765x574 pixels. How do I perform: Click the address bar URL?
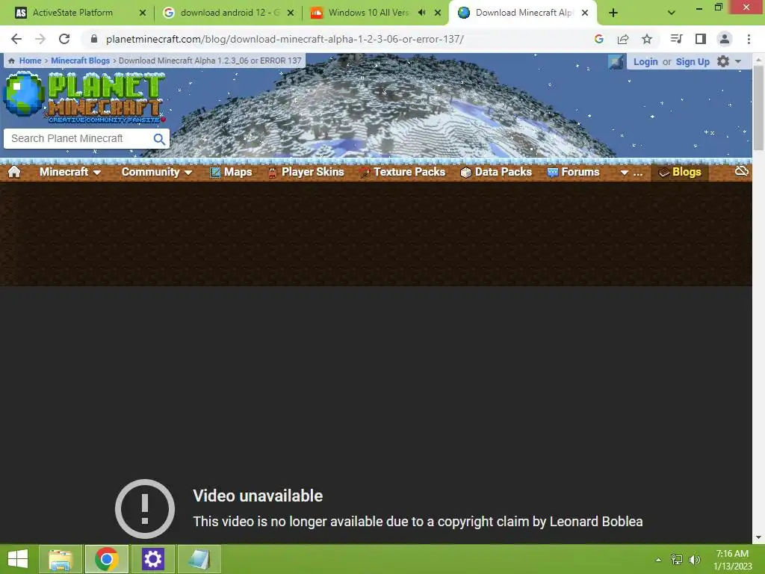285,39
